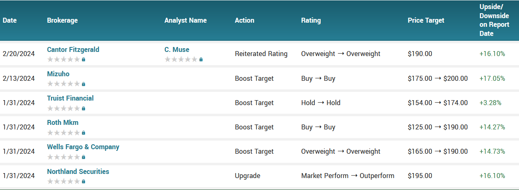Select the $190.00 Cantor Fitzgerald price target
Screen dimensions: 519x190
(x=420, y=54)
